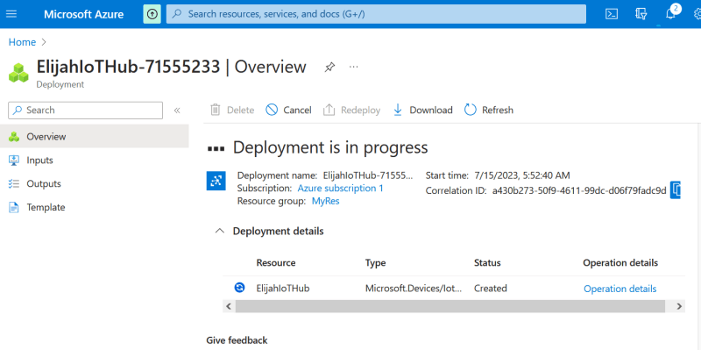
Task: Click the Microsoft Azure home title
Action: pyautogui.click(x=83, y=14)
